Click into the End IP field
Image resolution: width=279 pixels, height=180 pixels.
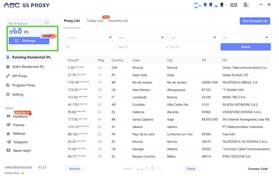pyautogui.click(x=193, y=47)
